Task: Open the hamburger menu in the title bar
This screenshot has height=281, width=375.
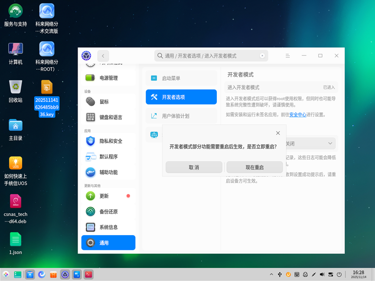Action: coord(287,55)
